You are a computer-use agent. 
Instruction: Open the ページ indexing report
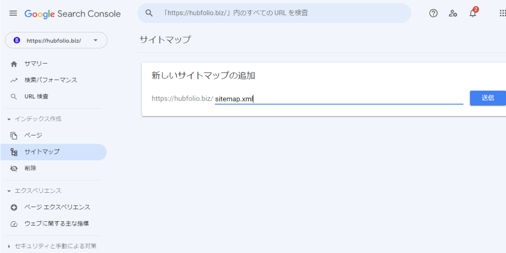click(54, 135)
